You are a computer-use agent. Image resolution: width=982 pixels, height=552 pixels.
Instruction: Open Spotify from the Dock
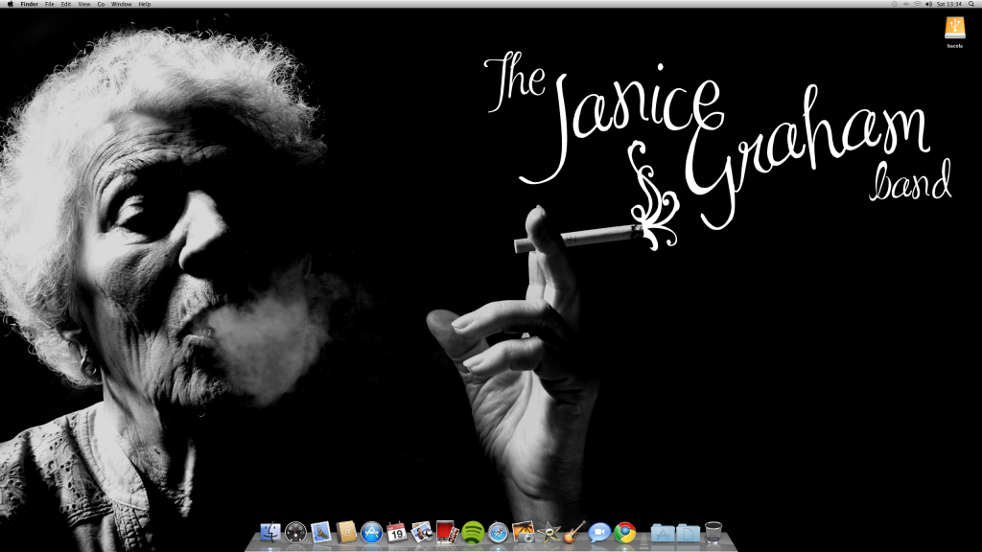pos(474,535)
